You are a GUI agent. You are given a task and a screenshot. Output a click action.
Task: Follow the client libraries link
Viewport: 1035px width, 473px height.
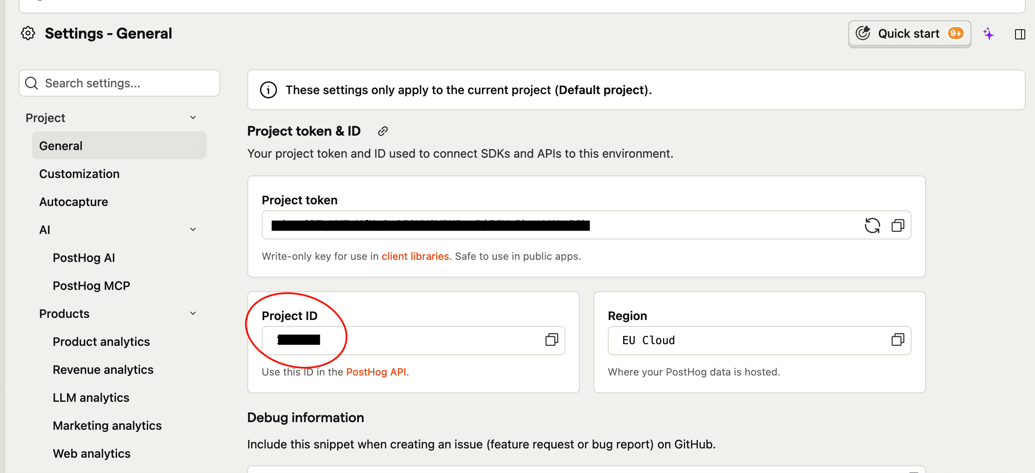coord(415,256)
